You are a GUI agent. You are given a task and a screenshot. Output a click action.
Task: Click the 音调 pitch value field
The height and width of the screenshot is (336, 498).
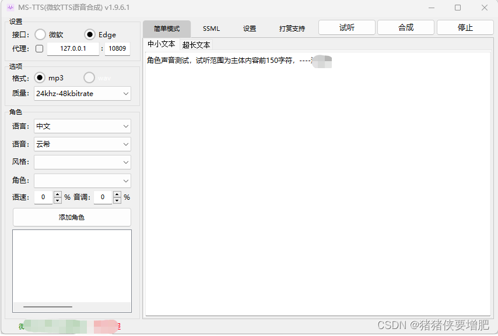point(103,197)
